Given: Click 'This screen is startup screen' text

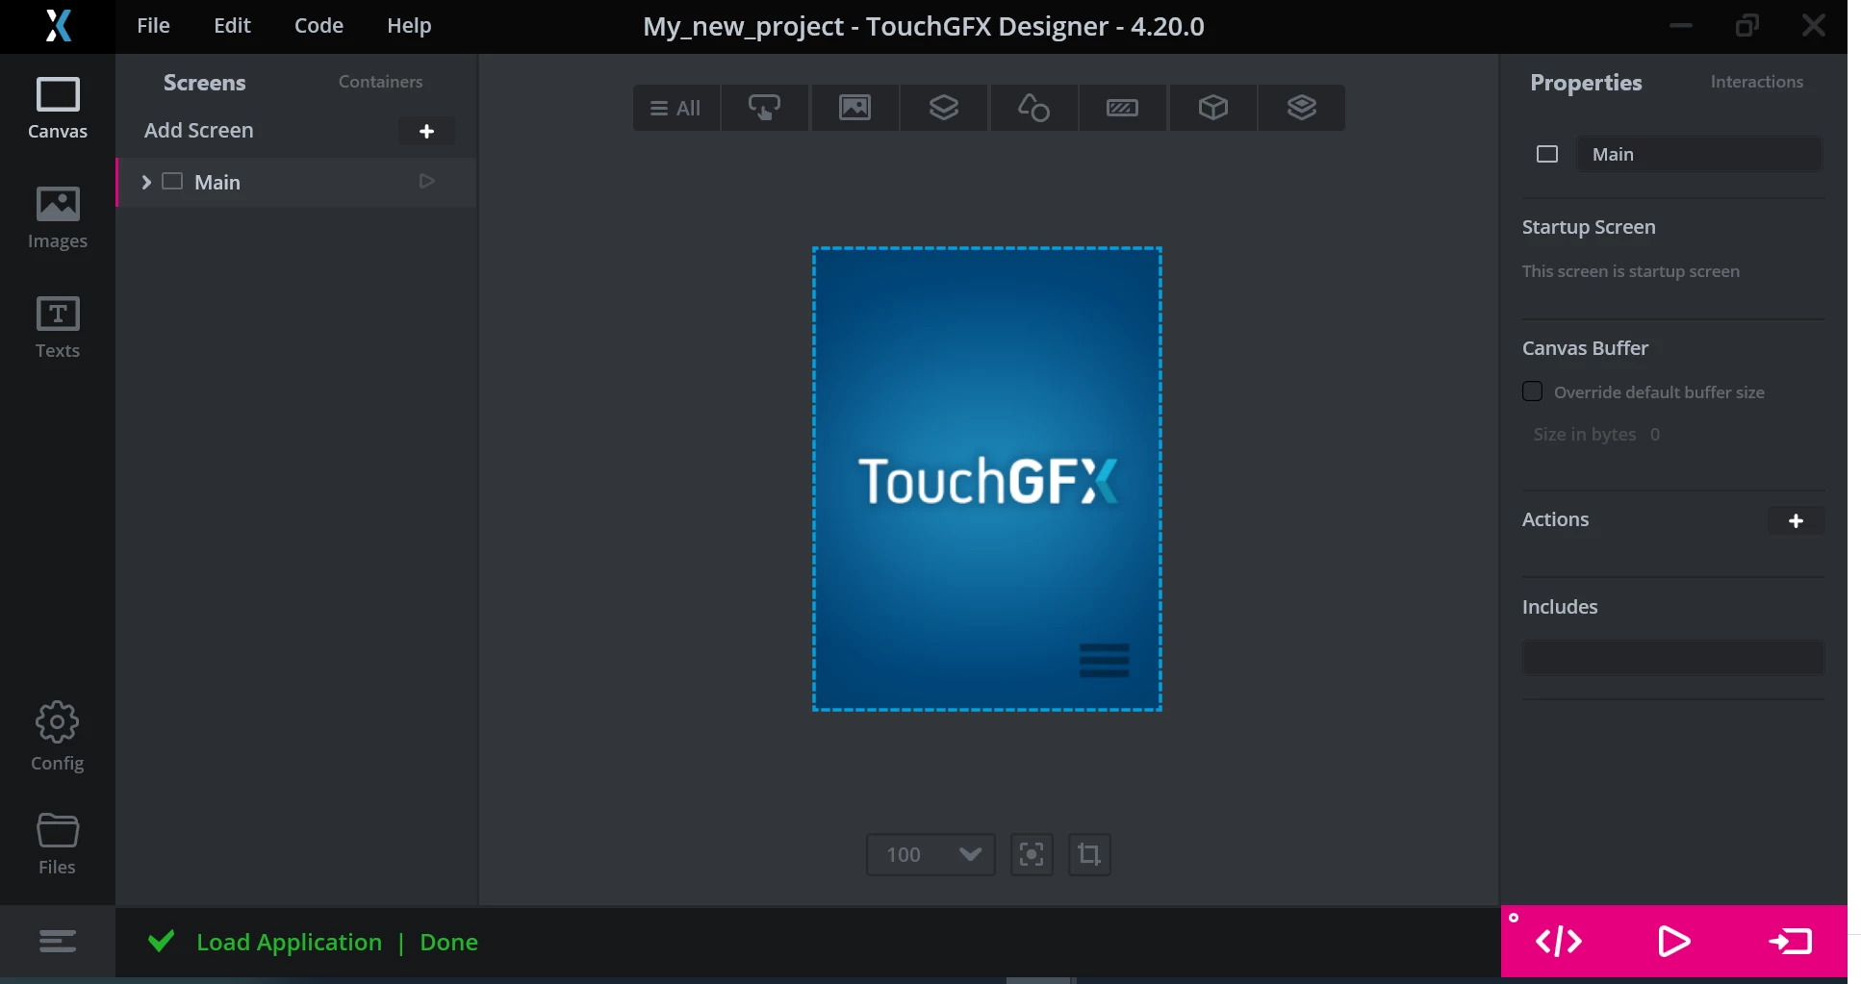Looking at the screenshot, I should point(1631,271).
